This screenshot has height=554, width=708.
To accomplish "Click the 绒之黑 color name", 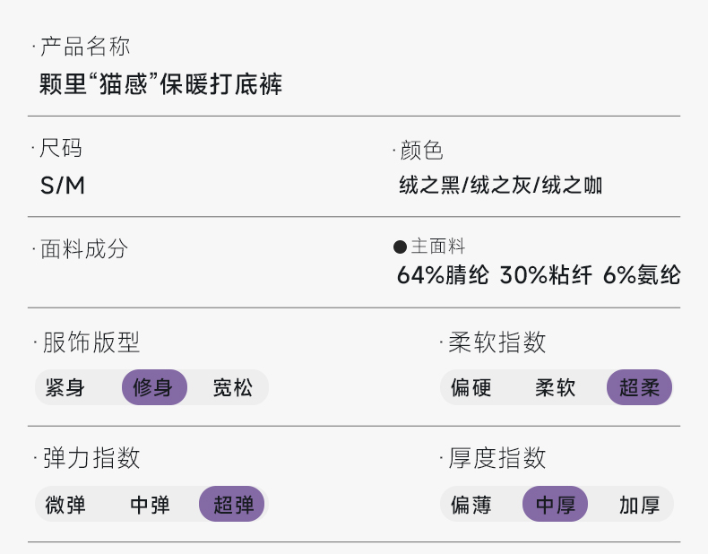I will (x=429, y=186).
